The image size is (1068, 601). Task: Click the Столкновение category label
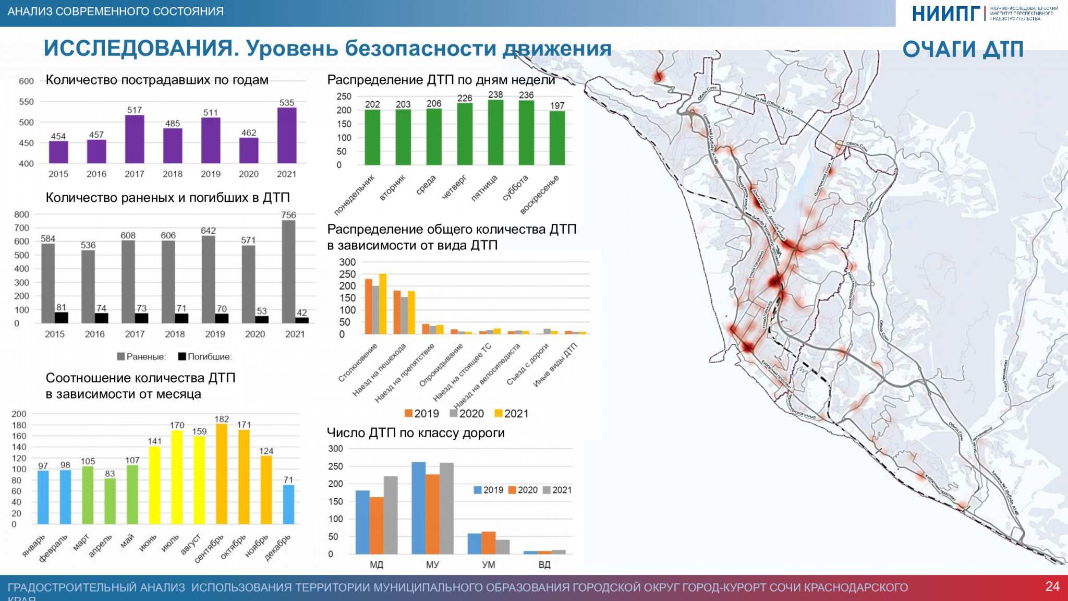tap(358, 363)
